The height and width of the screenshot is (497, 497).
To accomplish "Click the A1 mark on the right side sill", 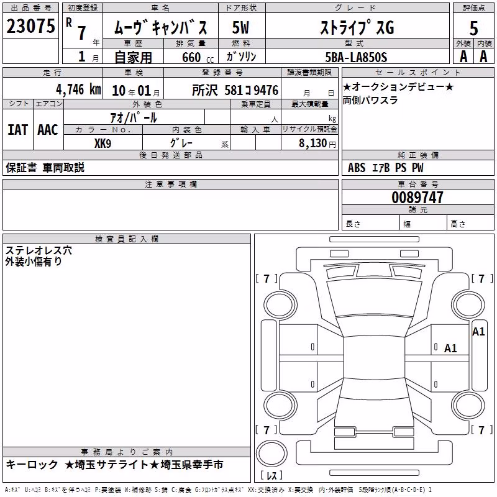I will click(478, 332).
